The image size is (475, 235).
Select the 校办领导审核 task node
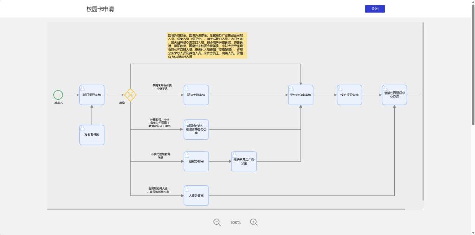[349, 95]
